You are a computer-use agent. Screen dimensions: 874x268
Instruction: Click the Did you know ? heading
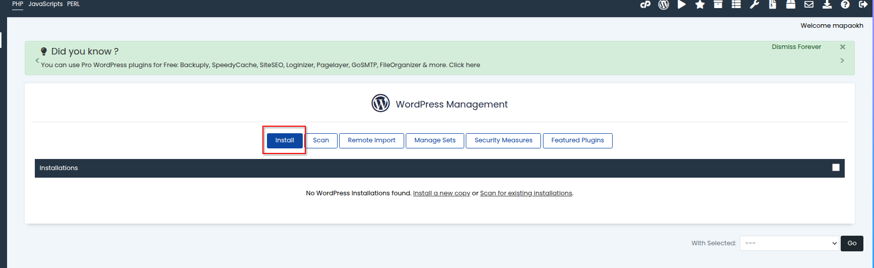pyautogui.click(x=85, y=51)
